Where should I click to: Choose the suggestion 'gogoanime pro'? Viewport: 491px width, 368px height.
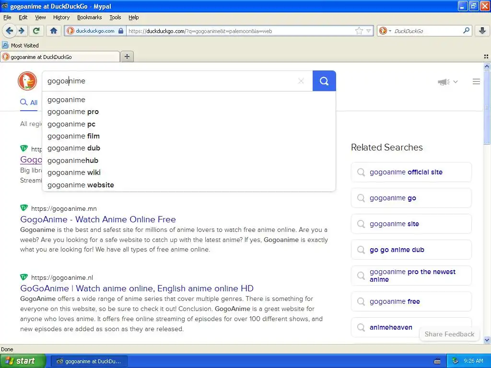[189, 112]
